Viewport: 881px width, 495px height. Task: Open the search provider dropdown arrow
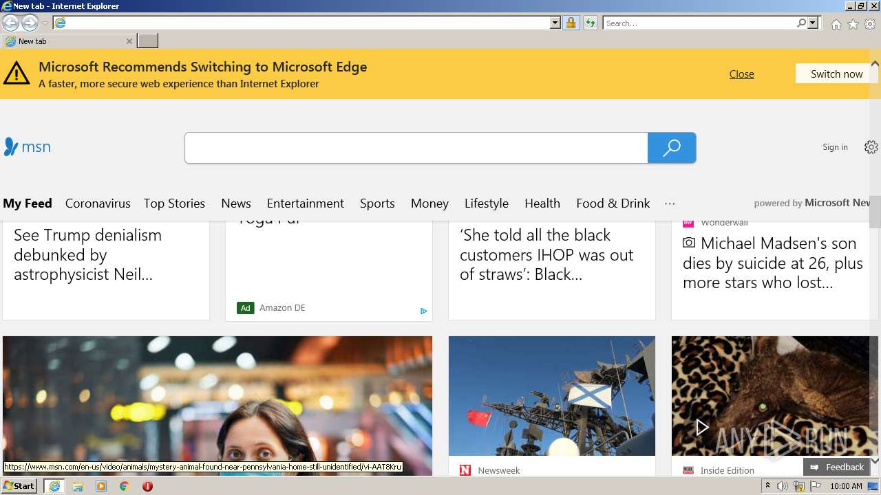point(813,23)
